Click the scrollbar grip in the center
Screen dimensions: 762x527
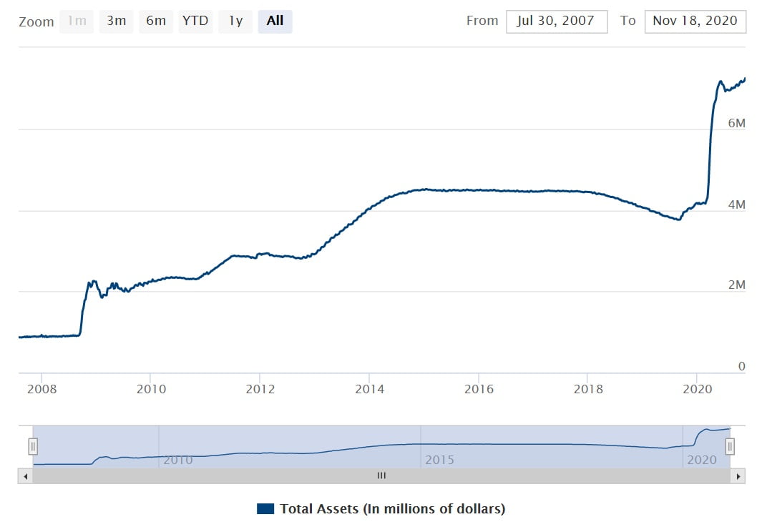point(381,476)
